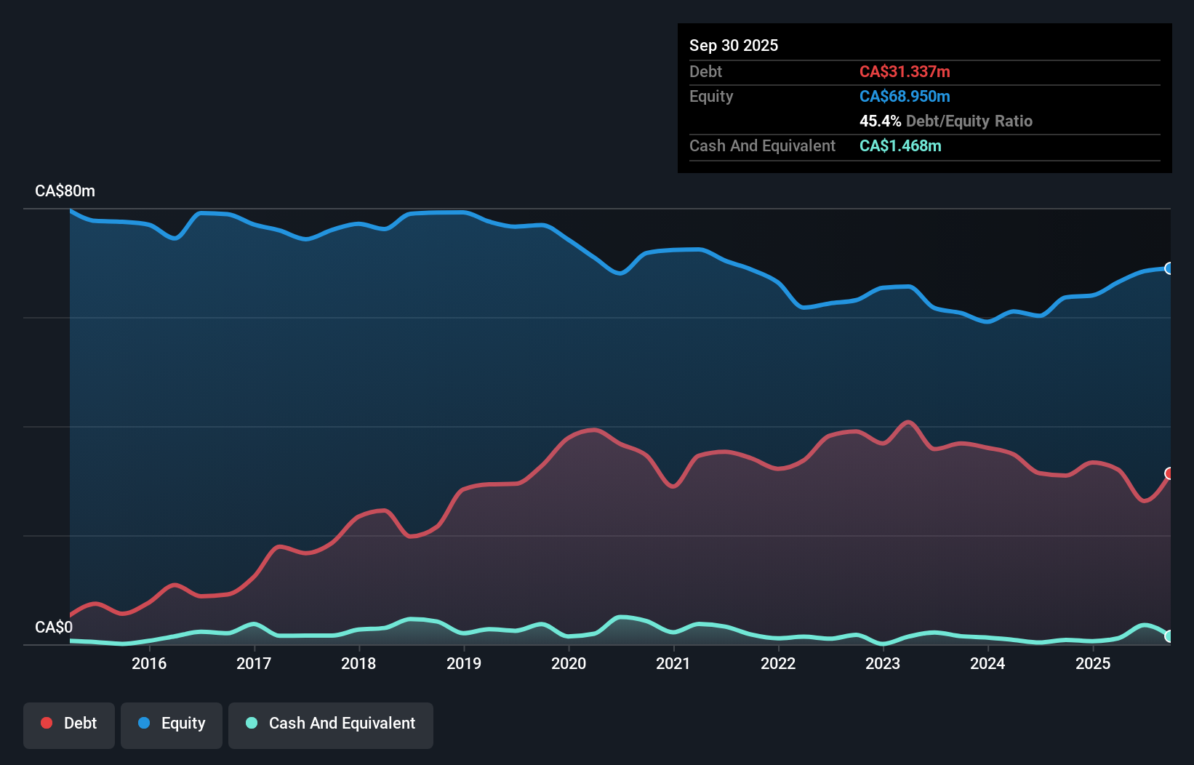This screenshot has height=765, width=1194.
Task: Click the 2025 x-axis label
Action: coord(1093,663)
